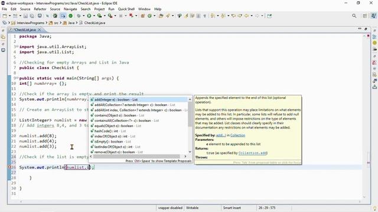Viewport: 378px width, 212px height.
Task: Click the Pin Editor icon
Action: 269,16
